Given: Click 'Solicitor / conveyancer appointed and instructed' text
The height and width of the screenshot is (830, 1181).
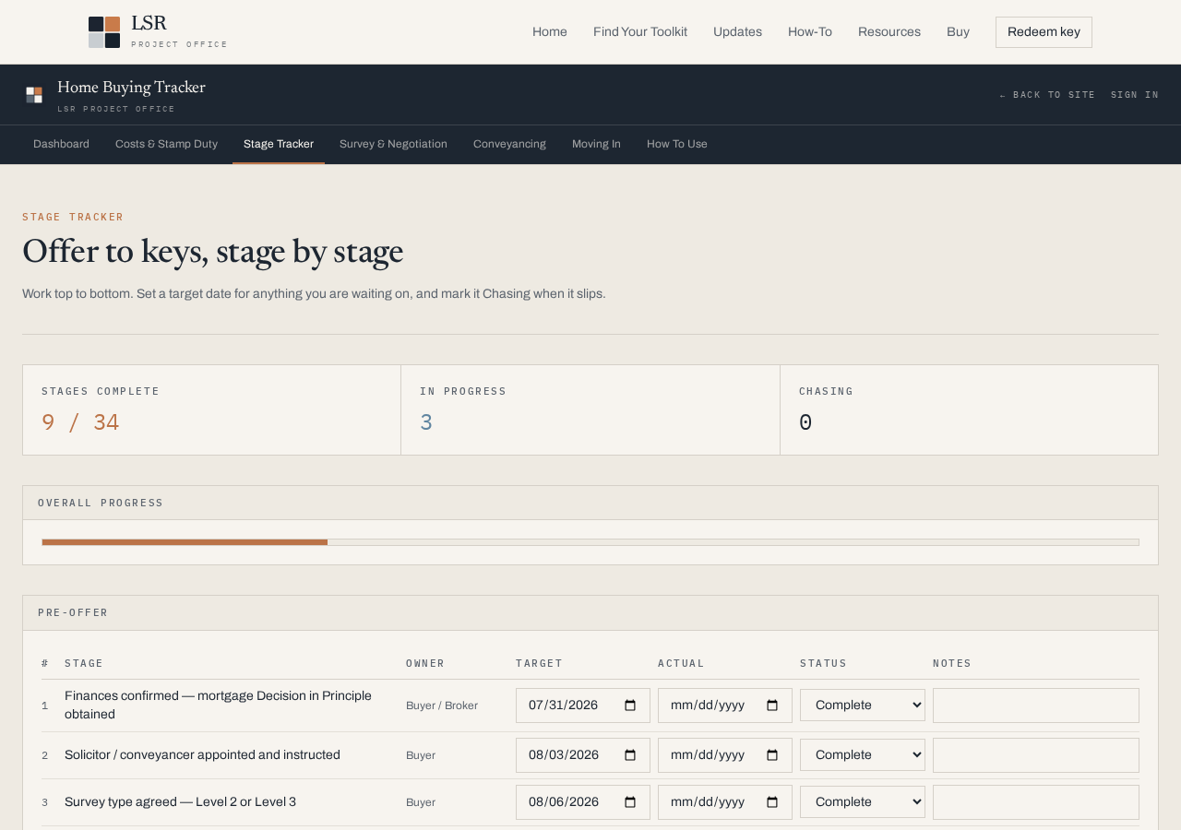Looking at the screenshot, I should click(202, 755).
